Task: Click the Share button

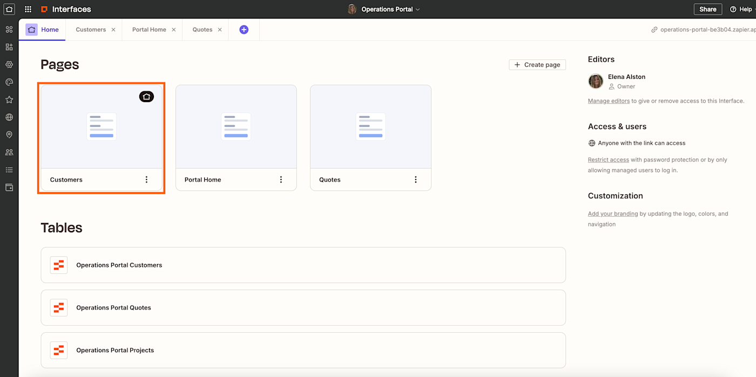Action: (x=708, y=9)
